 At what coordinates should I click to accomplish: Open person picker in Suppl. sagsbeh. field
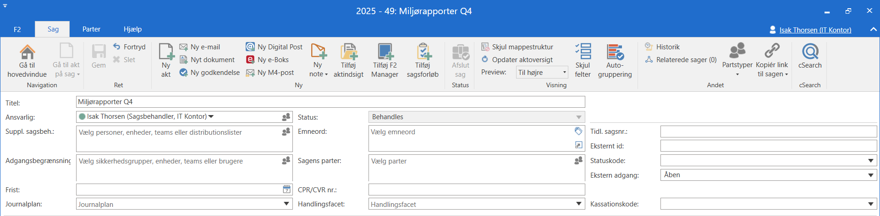pos(286,132)
